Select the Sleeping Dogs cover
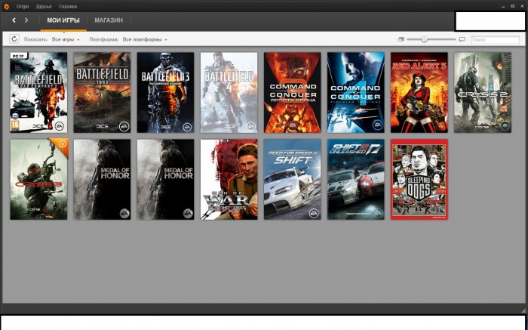528x330 pixels. pyautogui.click(x=419, y=179)
